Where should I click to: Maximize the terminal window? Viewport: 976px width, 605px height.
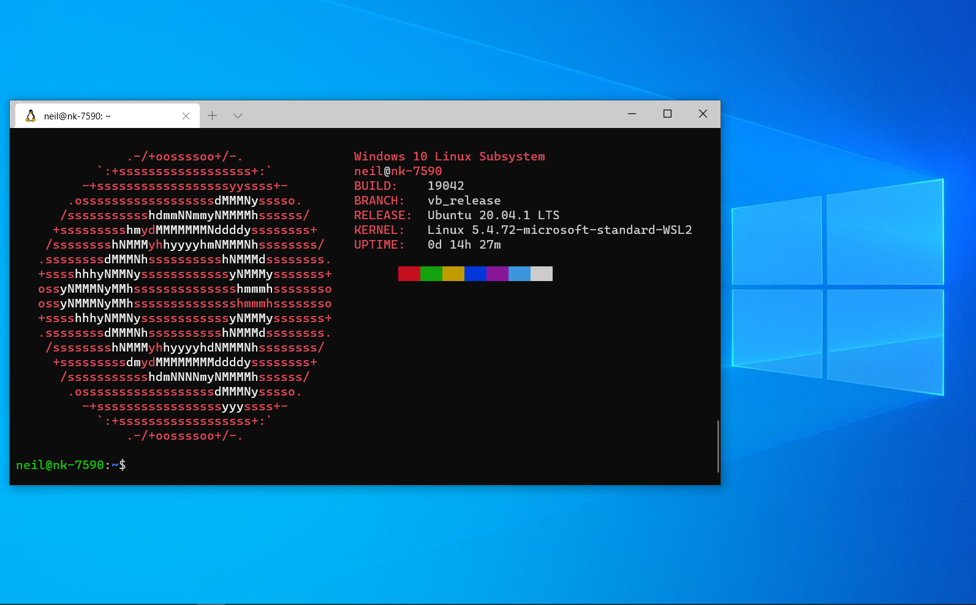pyautogui.click(x=667, y=114)
